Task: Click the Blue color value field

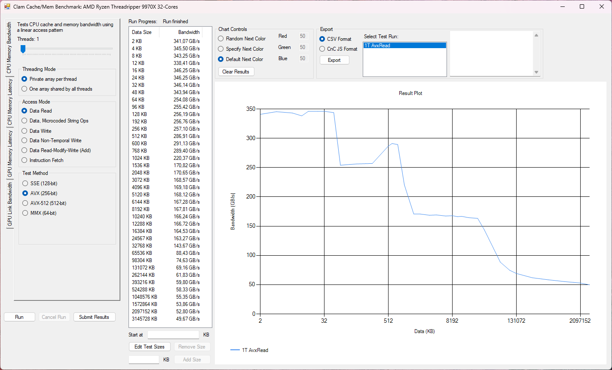Action: pyautogui.click(x=303, y=58)
